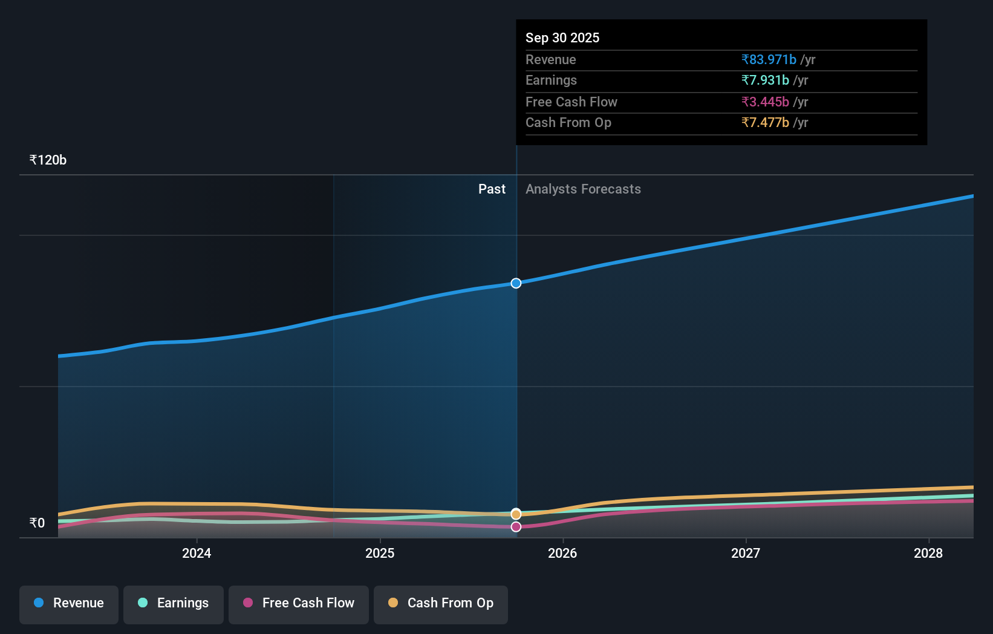
Task: Toggle Cash From Op series off
Action: pyautogui.click(x=440, y=603)
